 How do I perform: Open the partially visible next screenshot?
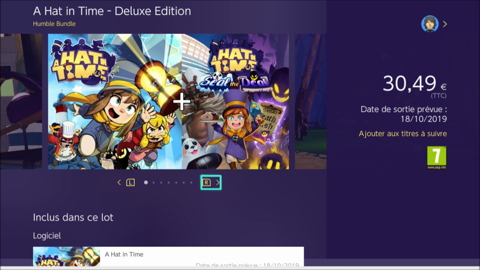(x=310, y=102)
